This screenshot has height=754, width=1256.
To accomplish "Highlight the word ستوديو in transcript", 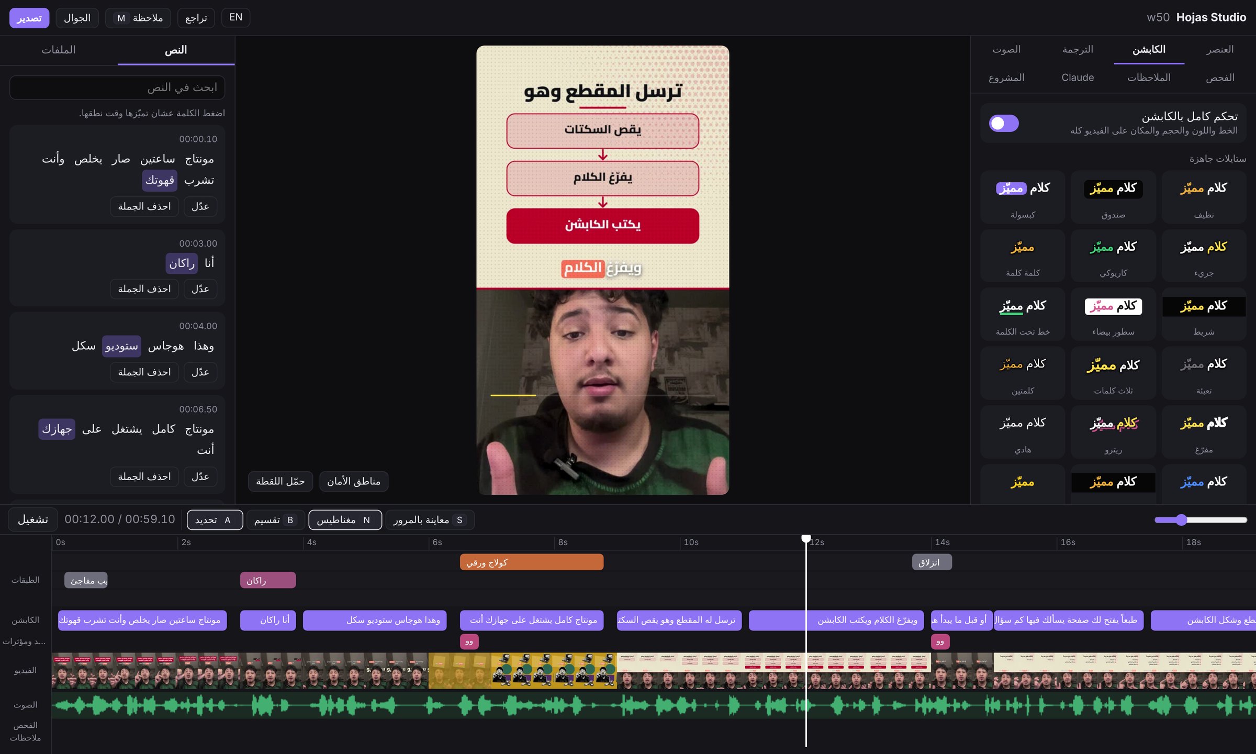I will point(121,346).
